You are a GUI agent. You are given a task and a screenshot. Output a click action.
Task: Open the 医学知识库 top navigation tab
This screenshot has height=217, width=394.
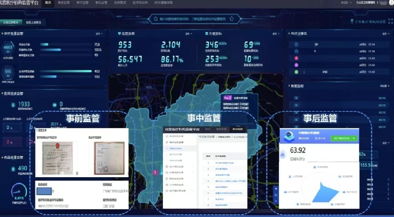coord(140,3)
